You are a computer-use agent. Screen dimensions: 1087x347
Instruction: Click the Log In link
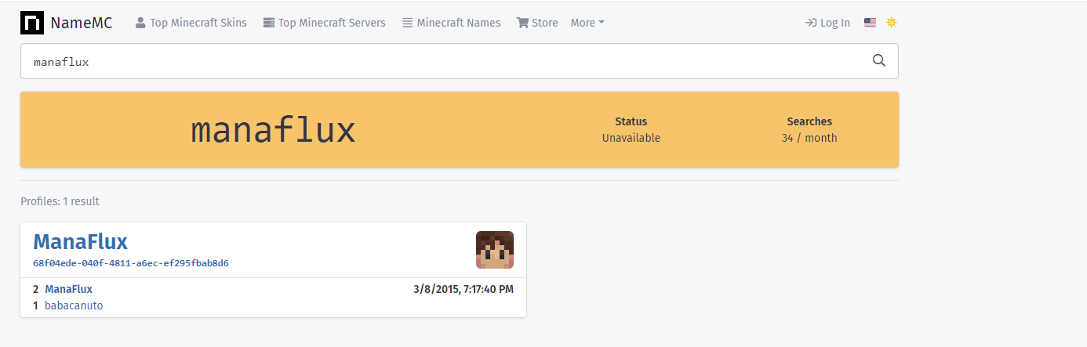tap(827, 23)
